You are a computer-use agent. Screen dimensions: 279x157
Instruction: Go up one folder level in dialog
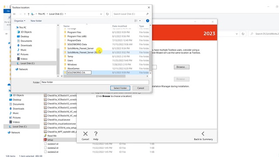(x=28, y=14)
